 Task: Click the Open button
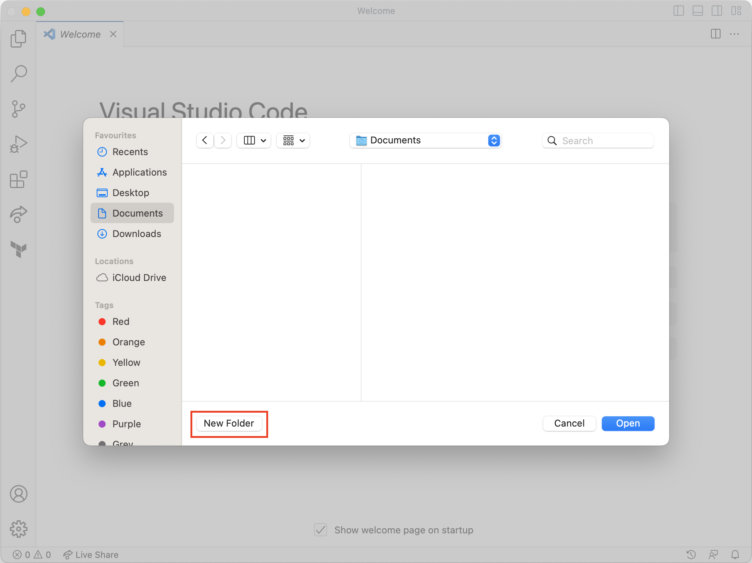[628, 423]
